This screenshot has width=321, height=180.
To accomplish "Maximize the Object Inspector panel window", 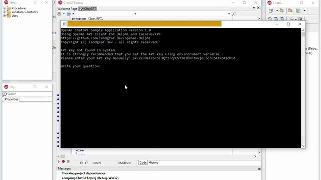I will click(35, 87).
